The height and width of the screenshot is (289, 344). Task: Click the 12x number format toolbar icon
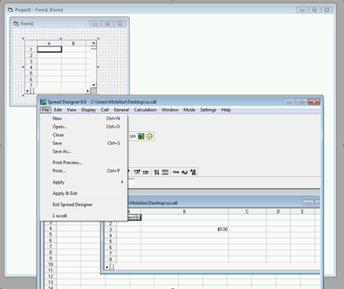(132, 136)
